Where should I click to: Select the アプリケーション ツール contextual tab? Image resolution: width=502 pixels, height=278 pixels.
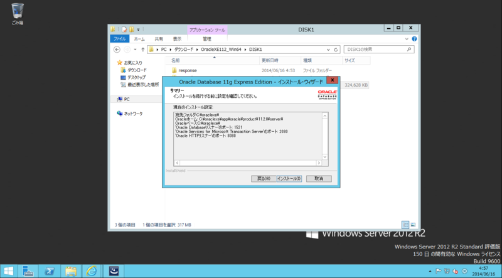[207, 29]
